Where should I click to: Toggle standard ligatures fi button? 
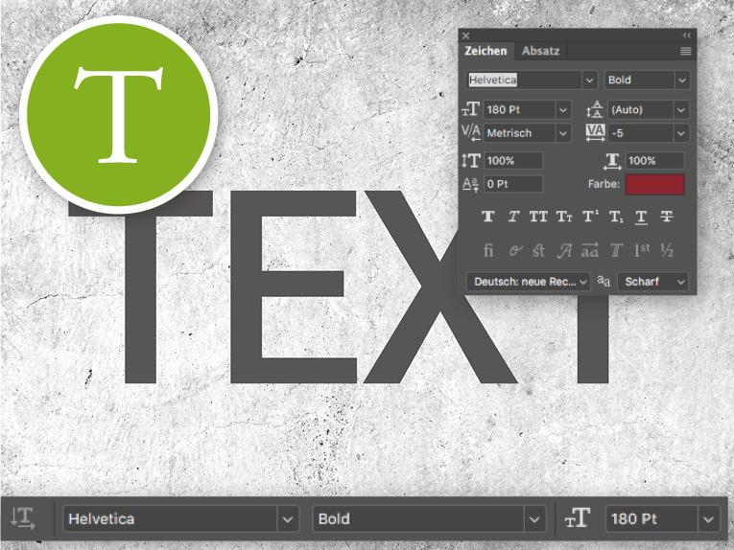[x=488, y=250]
